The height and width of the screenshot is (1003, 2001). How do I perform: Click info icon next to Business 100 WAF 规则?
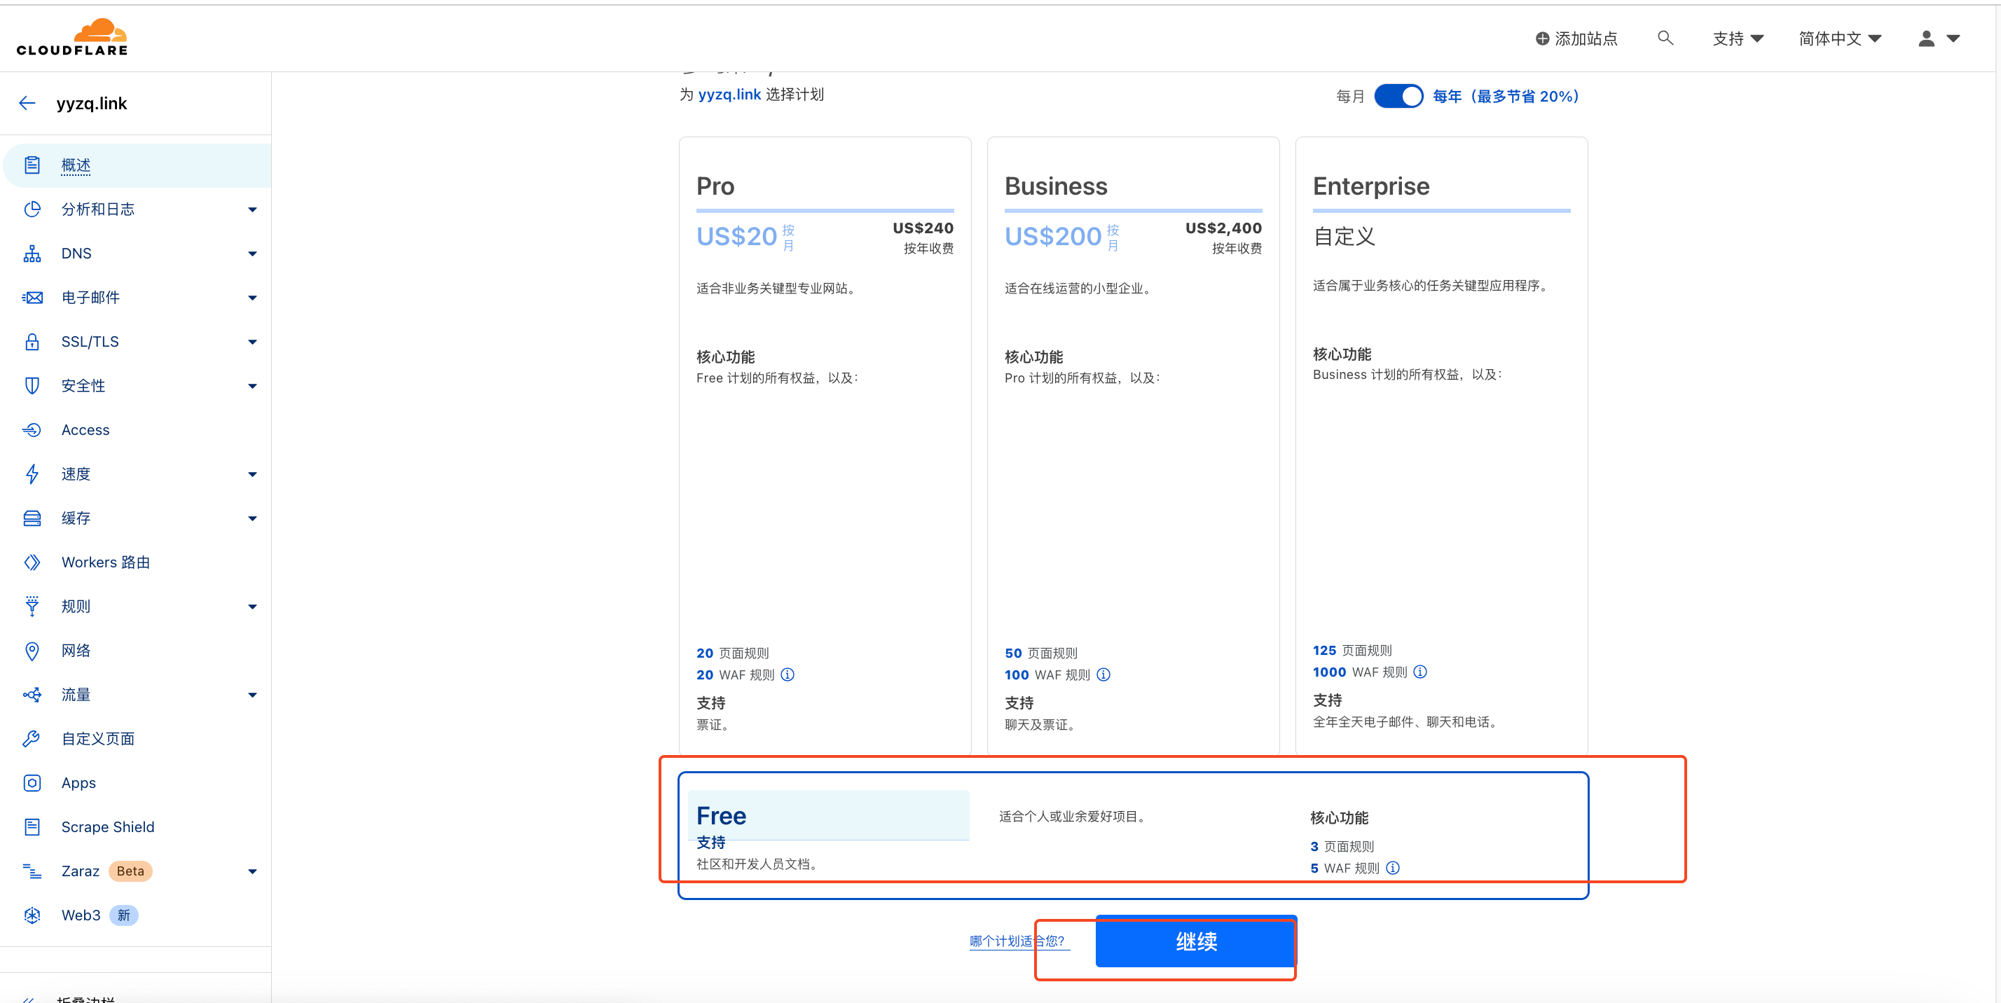click(x=1103, y=675)
